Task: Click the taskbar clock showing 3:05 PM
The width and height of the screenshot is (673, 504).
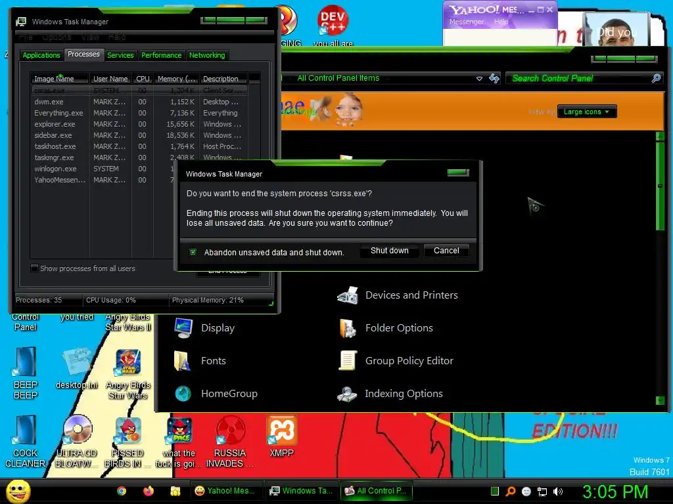Action: click(x=615, y=492)
